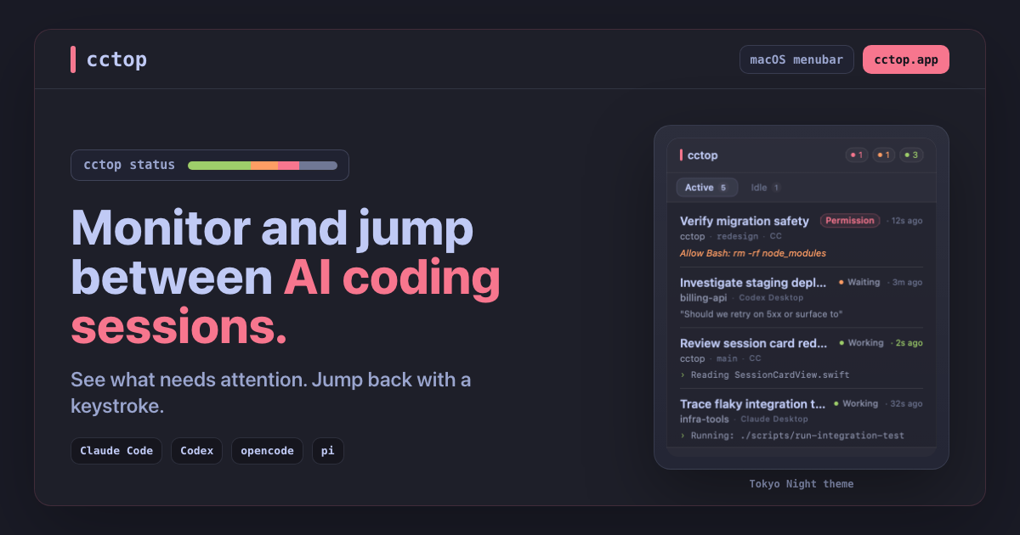Click the "Should we retry on 5xx" quote
Viewport: 1020px width, 535px height.
[x=762, y=314]
